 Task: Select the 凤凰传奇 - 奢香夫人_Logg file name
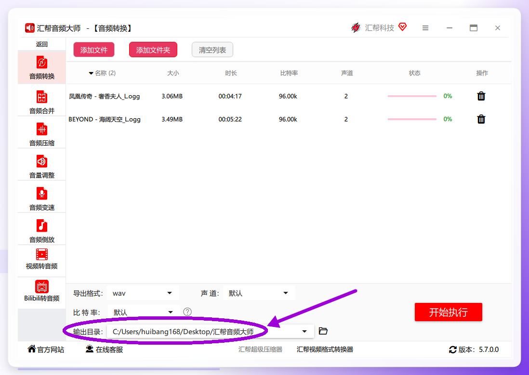(x=104, y=96)
